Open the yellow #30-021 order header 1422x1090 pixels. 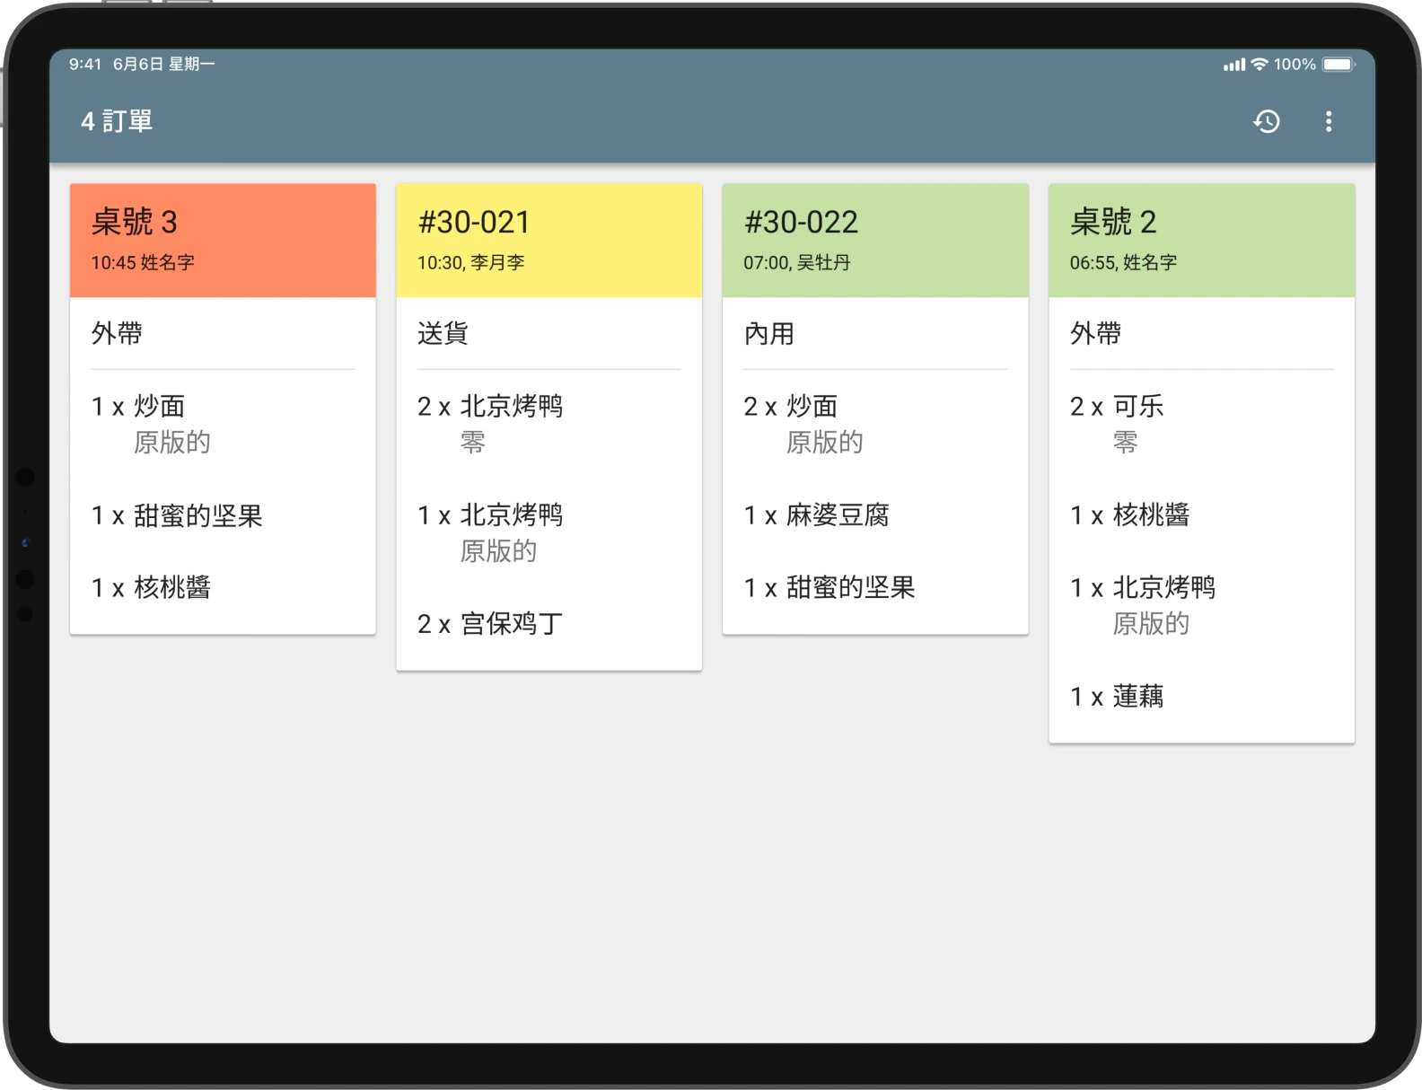point(549,241)
